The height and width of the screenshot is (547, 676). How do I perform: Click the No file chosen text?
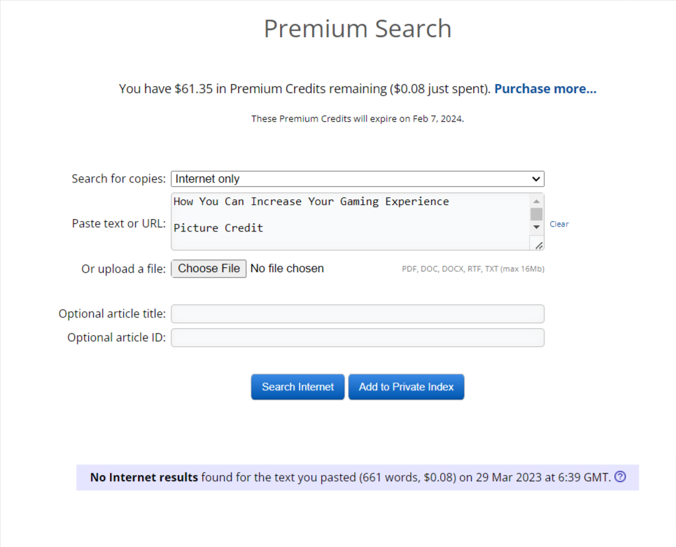pyautogui.click(x=287, y=269)
